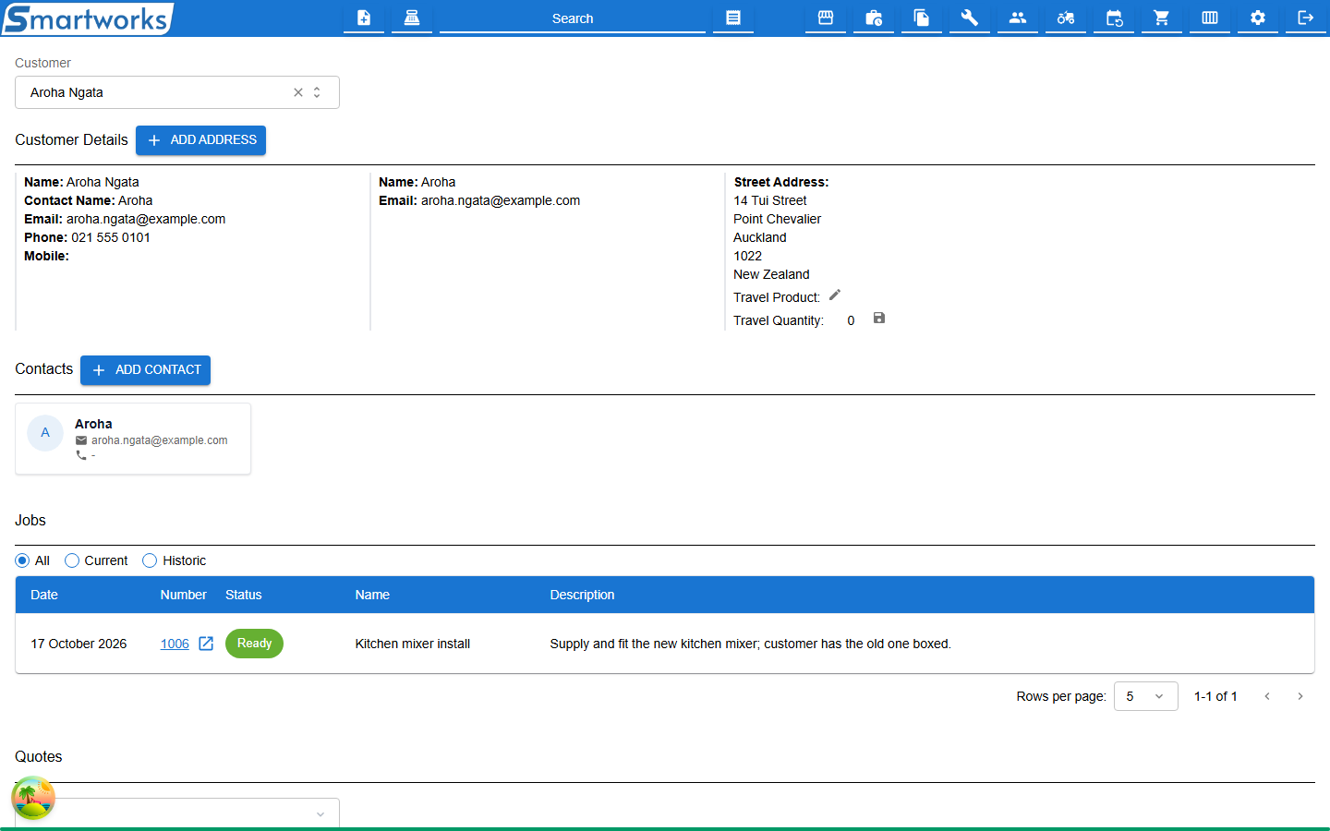Click the barcode columns icon

click(x=1210, y=18)
